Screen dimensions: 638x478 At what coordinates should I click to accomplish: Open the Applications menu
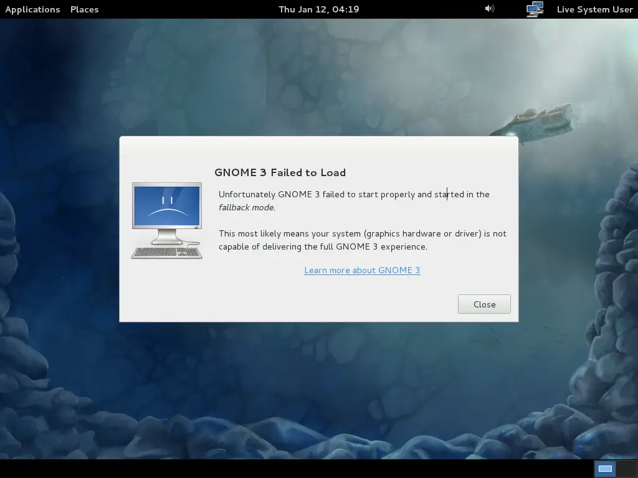(x=32, y=9)
